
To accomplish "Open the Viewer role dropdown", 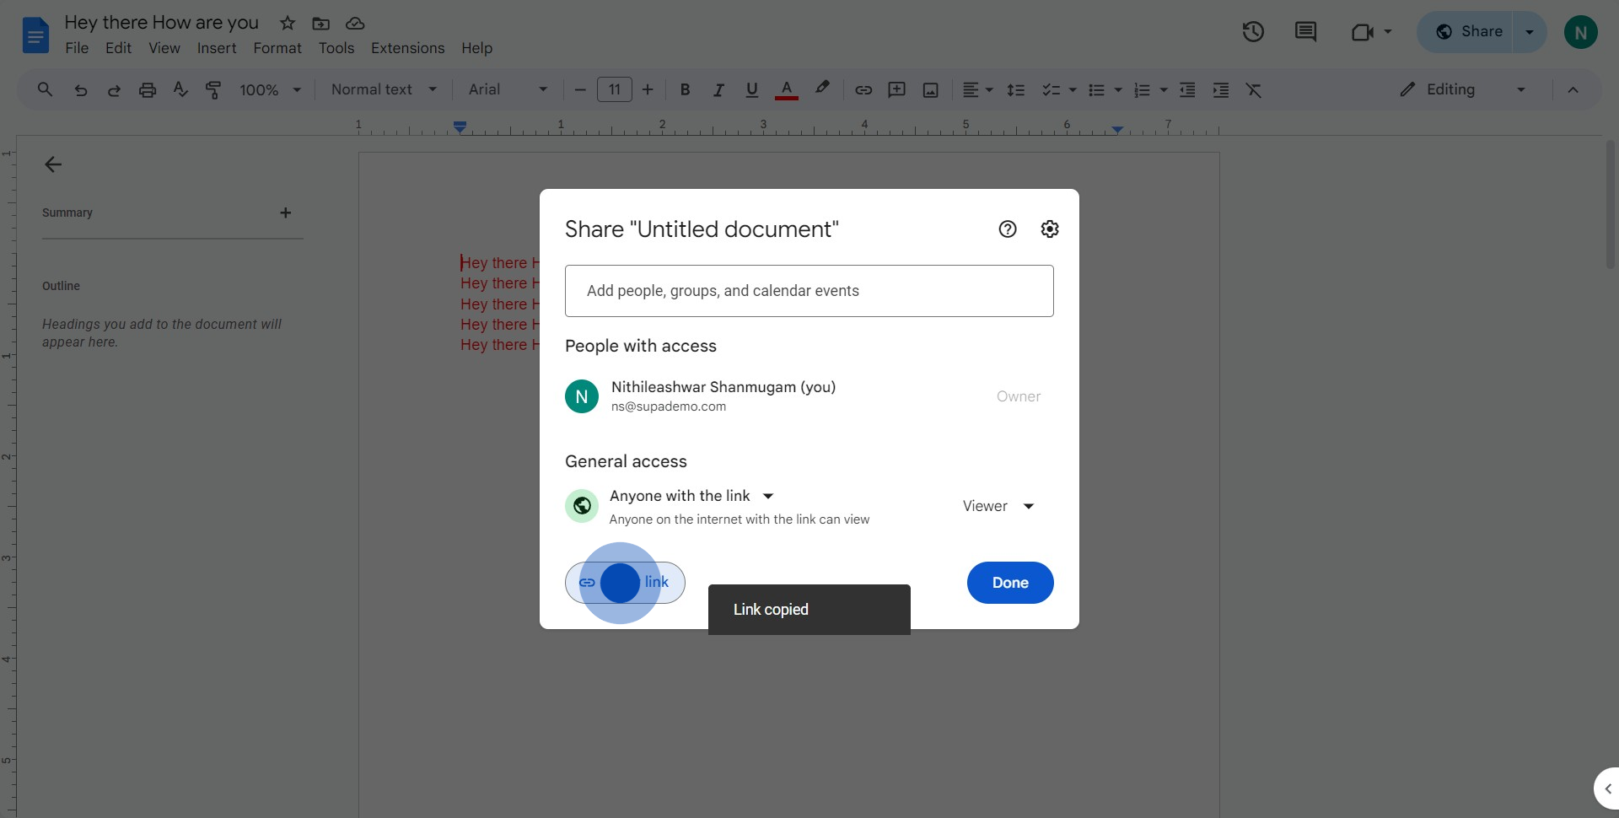I will click(x=998, y=506).
